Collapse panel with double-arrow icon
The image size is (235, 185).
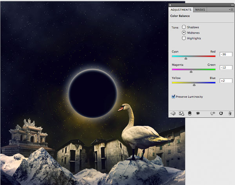point(232,5)
